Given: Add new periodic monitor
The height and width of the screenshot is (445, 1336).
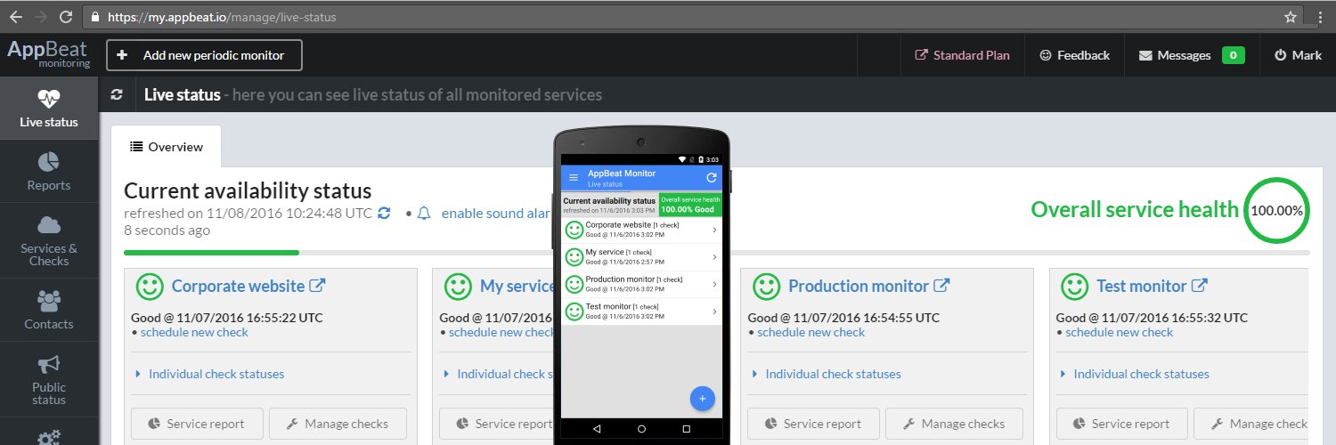Looking at the screenshot, I should 204,55.
